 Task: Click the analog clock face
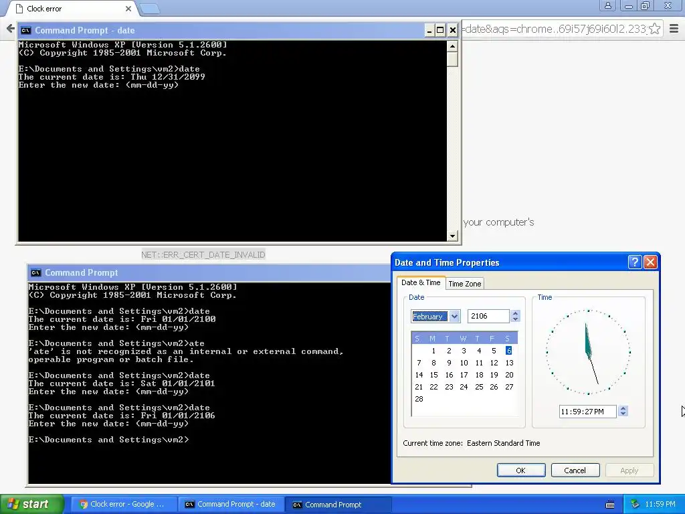coord(588,352)
